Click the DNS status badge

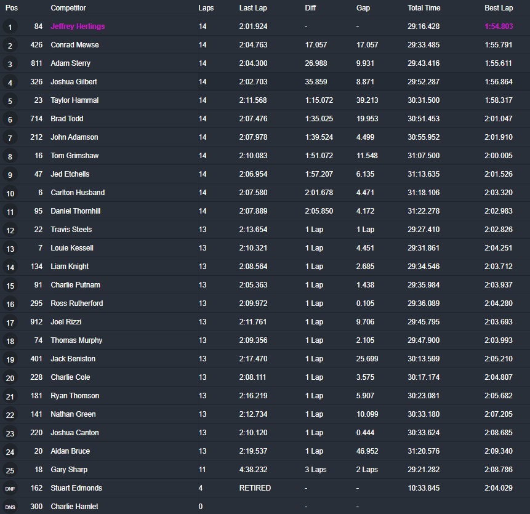click(10, 507)
